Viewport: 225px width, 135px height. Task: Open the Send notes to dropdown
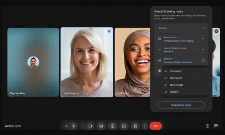coord(203,39)
